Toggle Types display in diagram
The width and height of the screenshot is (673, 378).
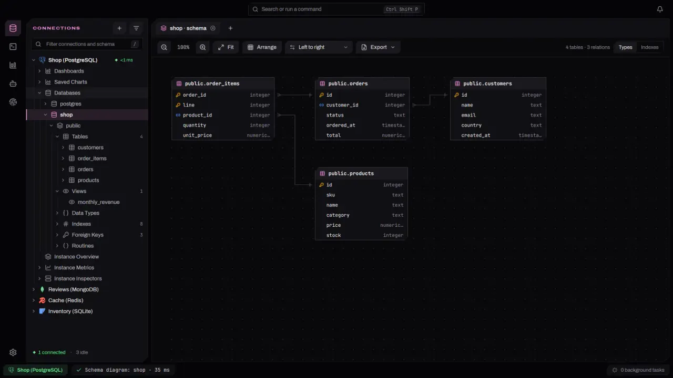(625, 47)
